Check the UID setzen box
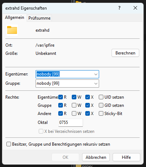 (101, 97)
